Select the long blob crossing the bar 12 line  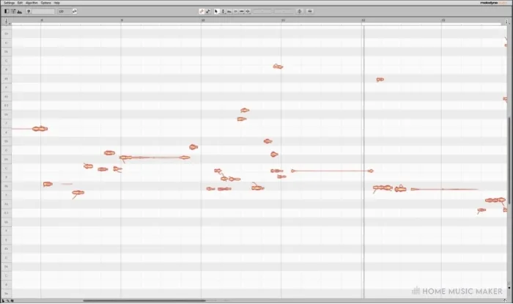[332, 171]
